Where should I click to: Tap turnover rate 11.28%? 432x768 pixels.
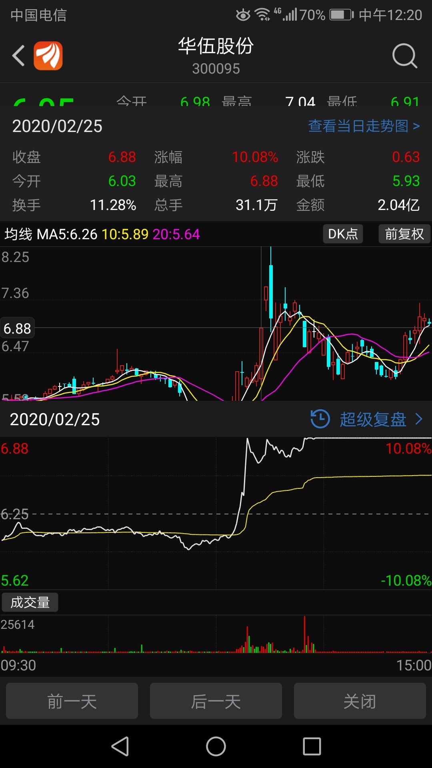pyautogui.click(x=113, y=205)
